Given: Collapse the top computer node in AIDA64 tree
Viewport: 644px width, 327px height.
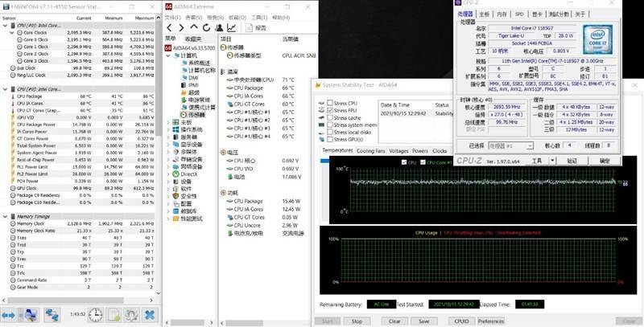Looking at the screenshot, I should coord(168,55).
